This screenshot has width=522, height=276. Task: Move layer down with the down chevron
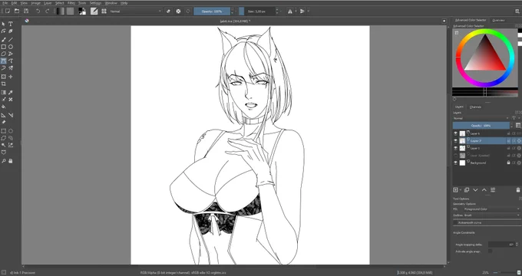[475, 190]
